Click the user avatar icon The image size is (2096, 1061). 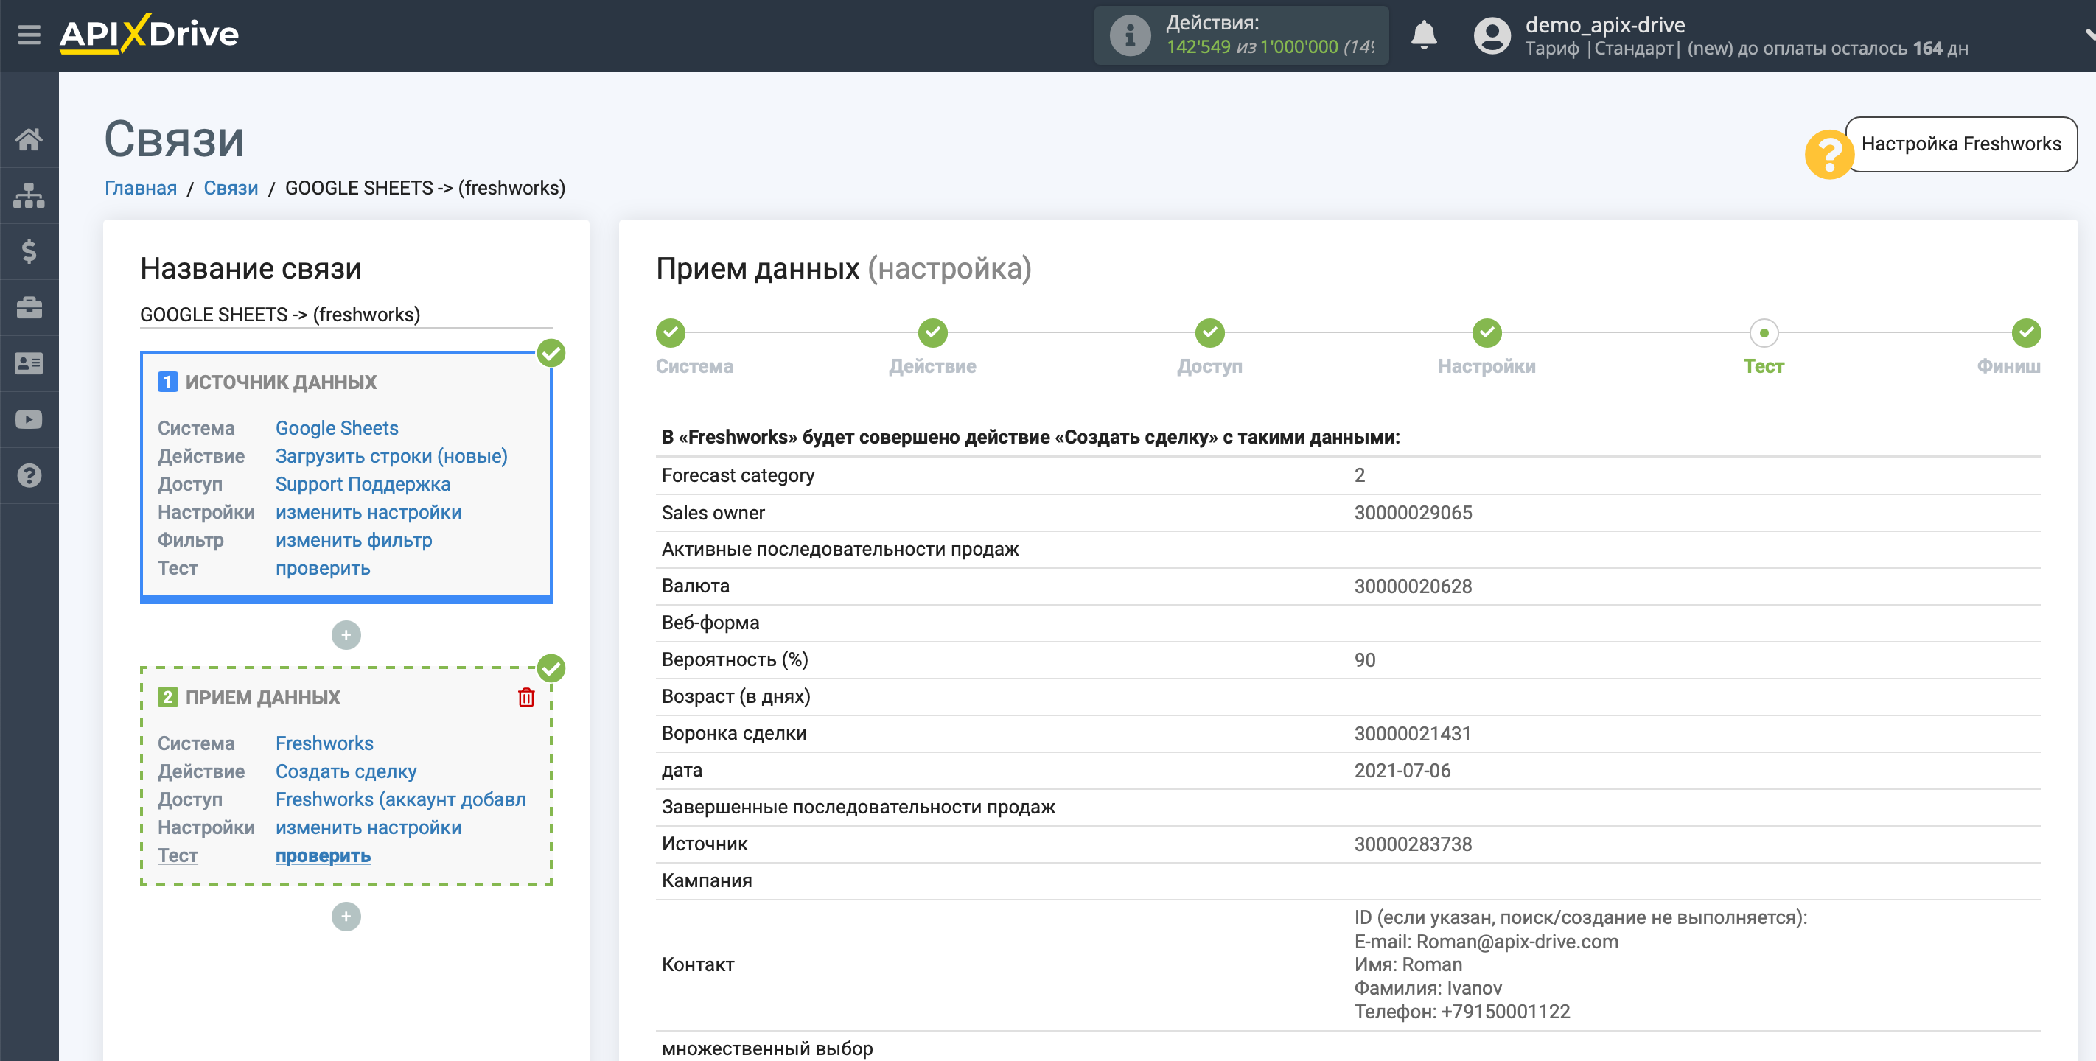(x=1492, y=35)
